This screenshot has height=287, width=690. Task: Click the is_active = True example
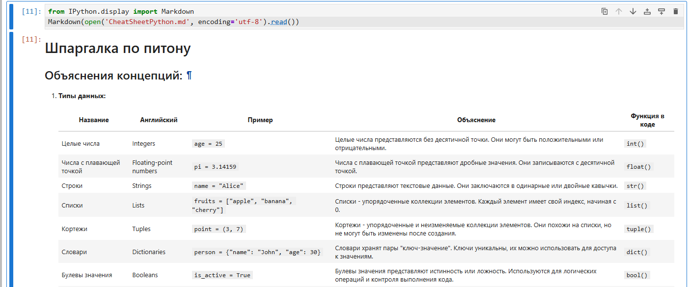pos(222,275)
